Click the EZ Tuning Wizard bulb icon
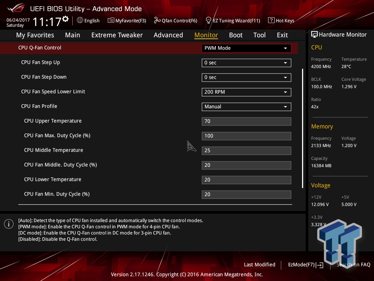 (x=208, y=20)
